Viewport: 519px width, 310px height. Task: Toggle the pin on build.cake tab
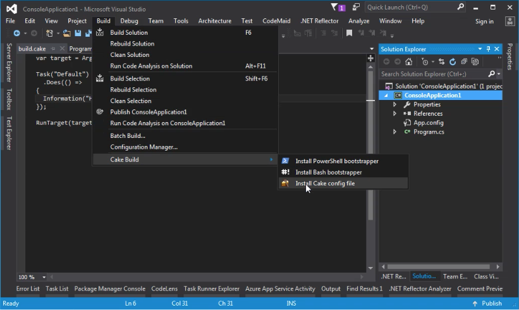point(53,49)
